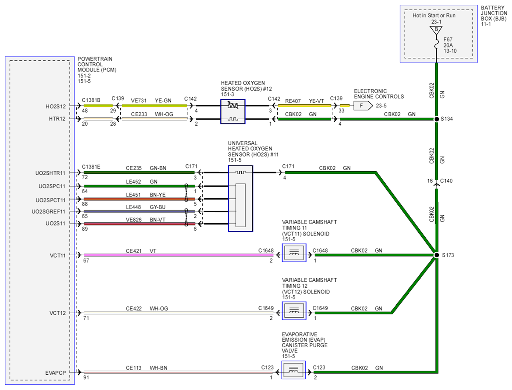512x390 pixels.
Task: Select the EVAP canister purge valve symbol
Action: [x=294, y=370]
